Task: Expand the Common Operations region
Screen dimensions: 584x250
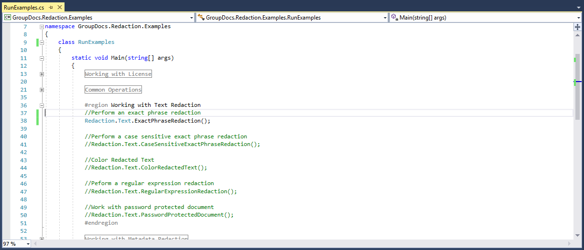Action: [x=42, y=90]
